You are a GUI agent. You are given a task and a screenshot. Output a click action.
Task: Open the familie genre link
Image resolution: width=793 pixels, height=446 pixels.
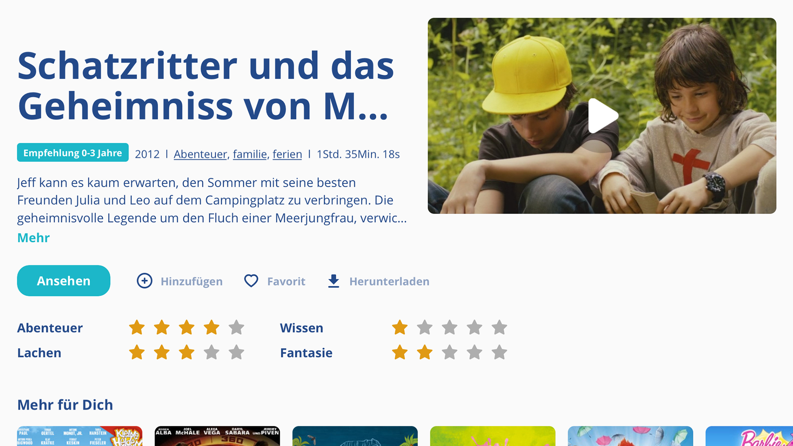[249, 154]
